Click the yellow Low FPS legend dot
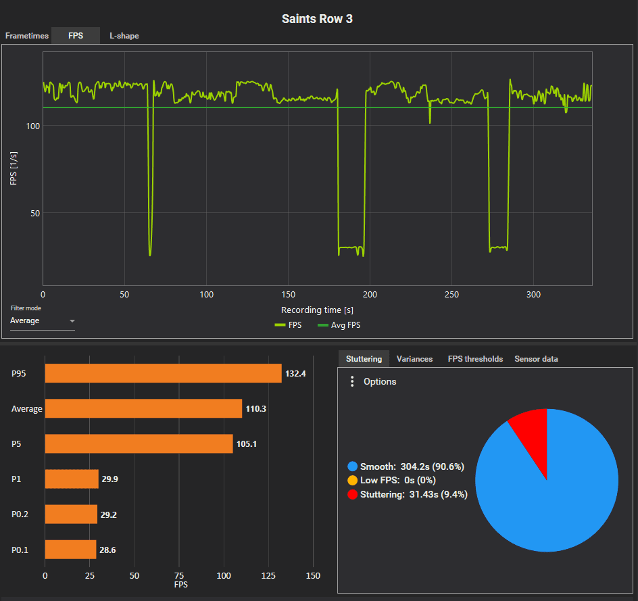The image size is (638, 601). [x=353, y=480]
